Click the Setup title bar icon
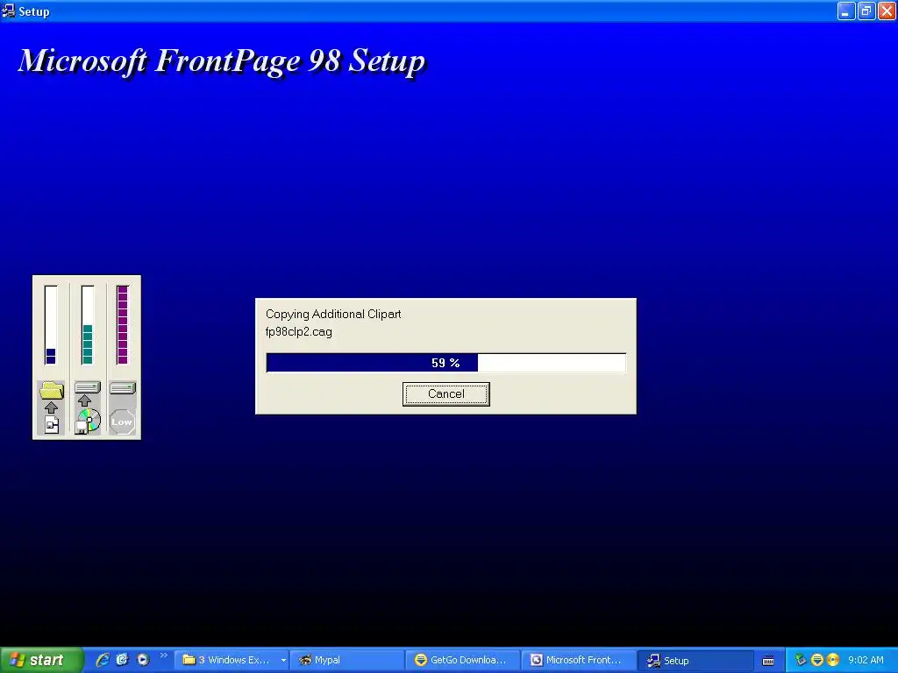 tap(8, 11)
